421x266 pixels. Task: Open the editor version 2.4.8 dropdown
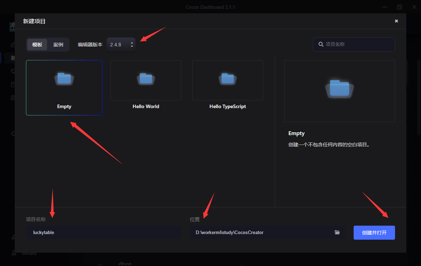(121, 45)
